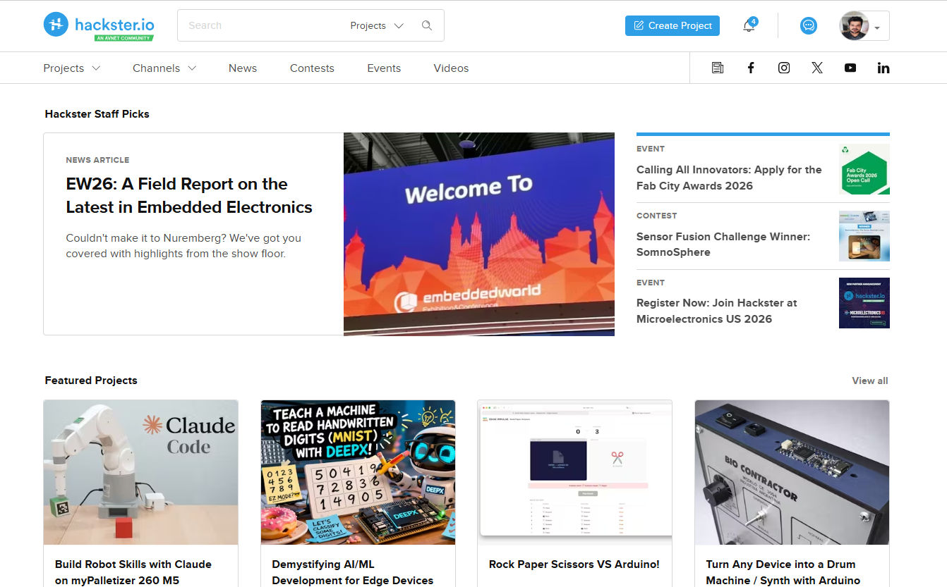Expand the Projects navigation menu
This screenshot has height=587, width=947.
(71, 68)
